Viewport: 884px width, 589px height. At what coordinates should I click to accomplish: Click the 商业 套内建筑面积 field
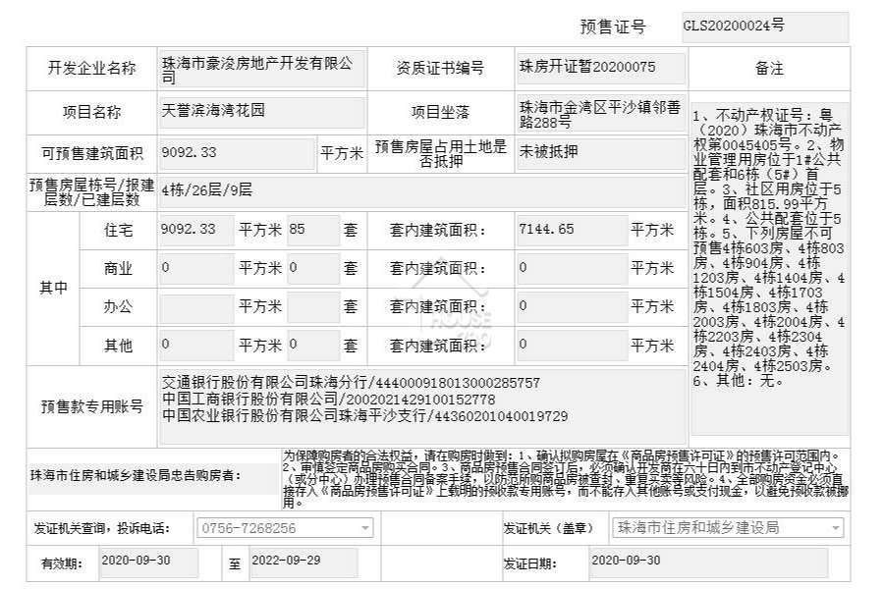[x=573, y=269]
